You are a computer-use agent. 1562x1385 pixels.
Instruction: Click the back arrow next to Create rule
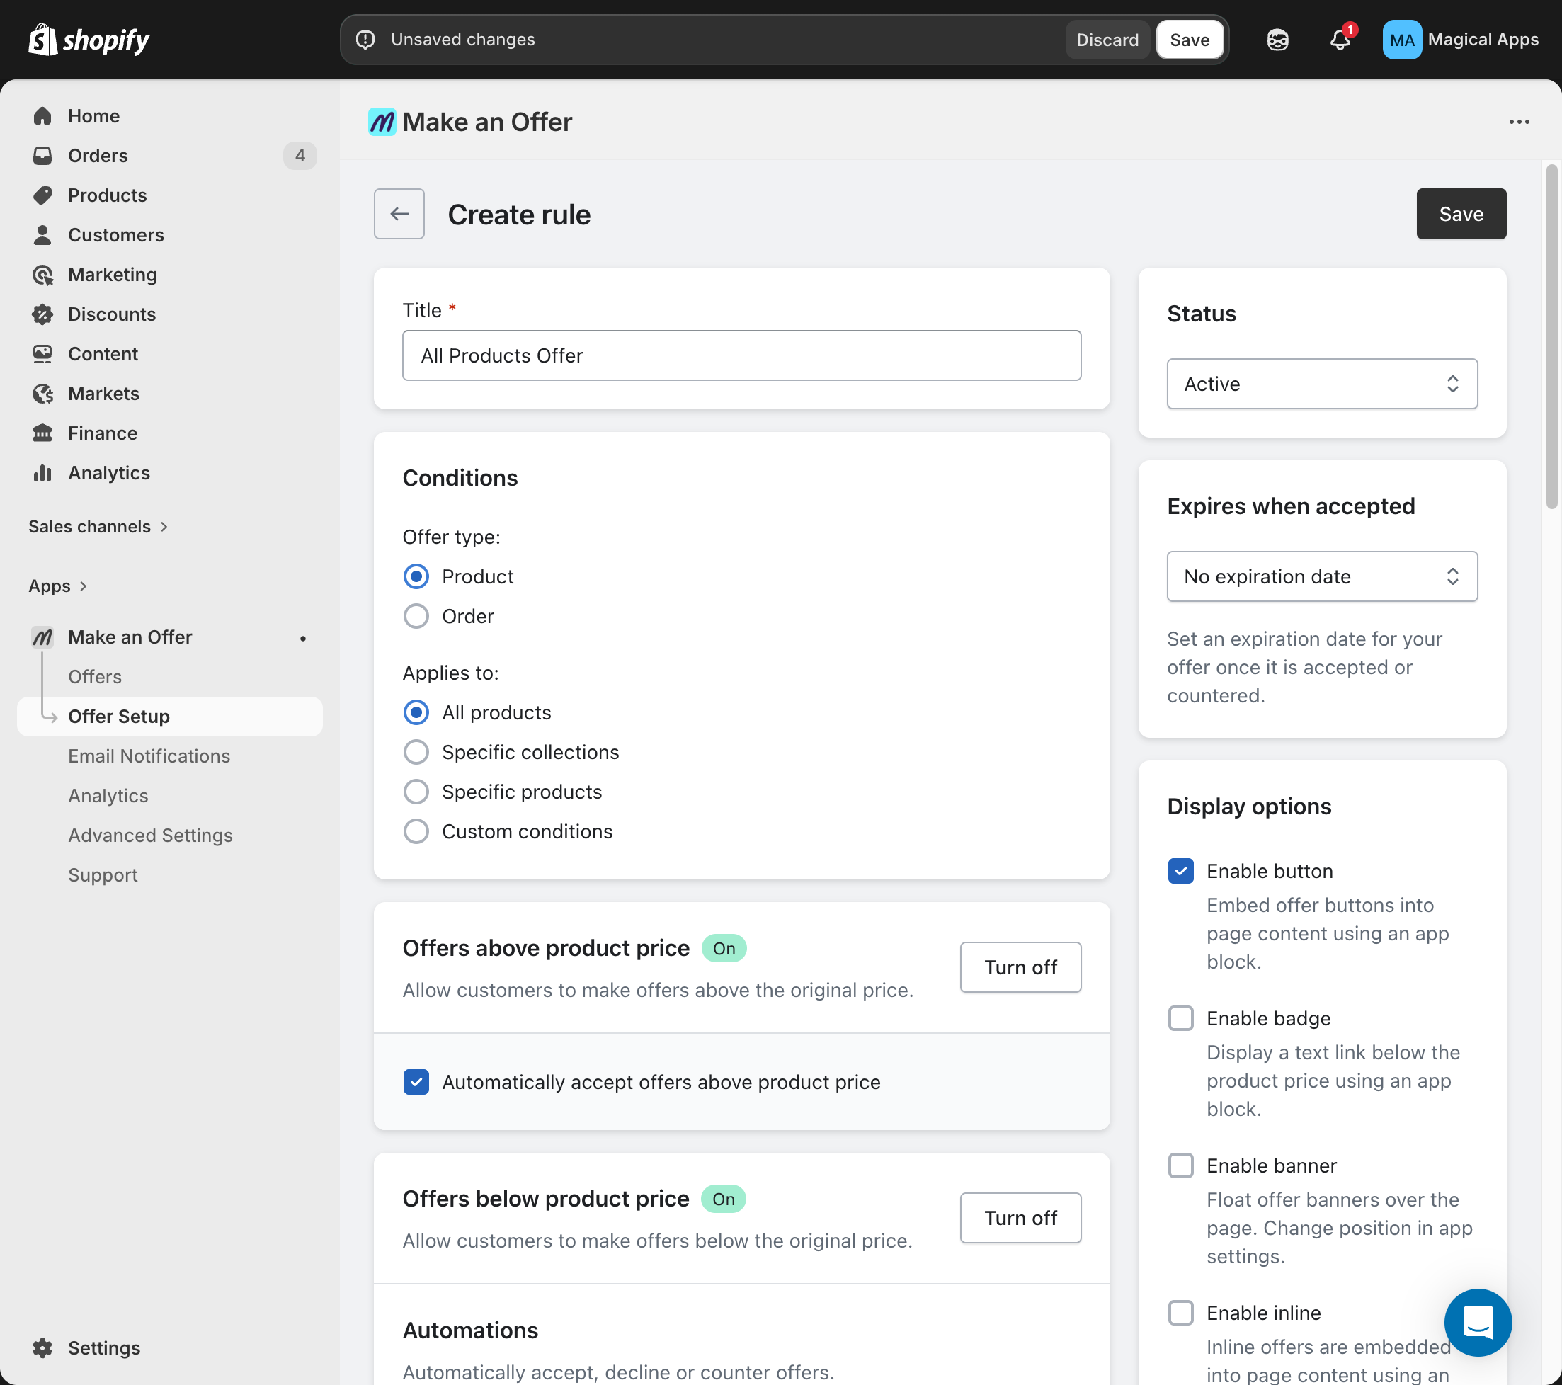399,214
